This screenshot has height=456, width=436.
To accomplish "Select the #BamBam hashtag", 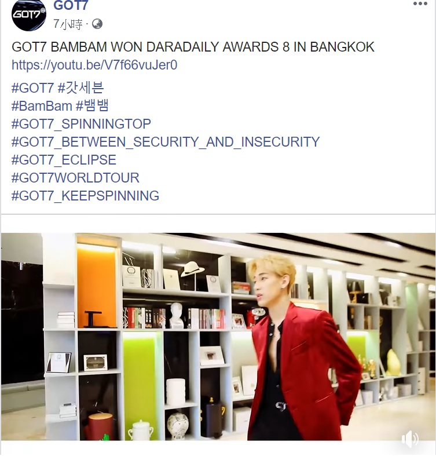I will 42,106.
